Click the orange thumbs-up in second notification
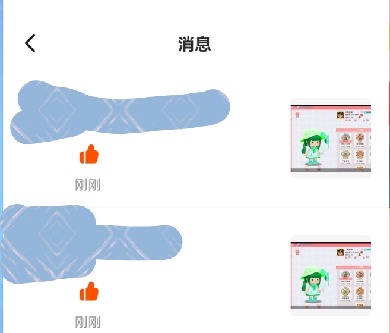The image size is (390, 333). (89, 291)
